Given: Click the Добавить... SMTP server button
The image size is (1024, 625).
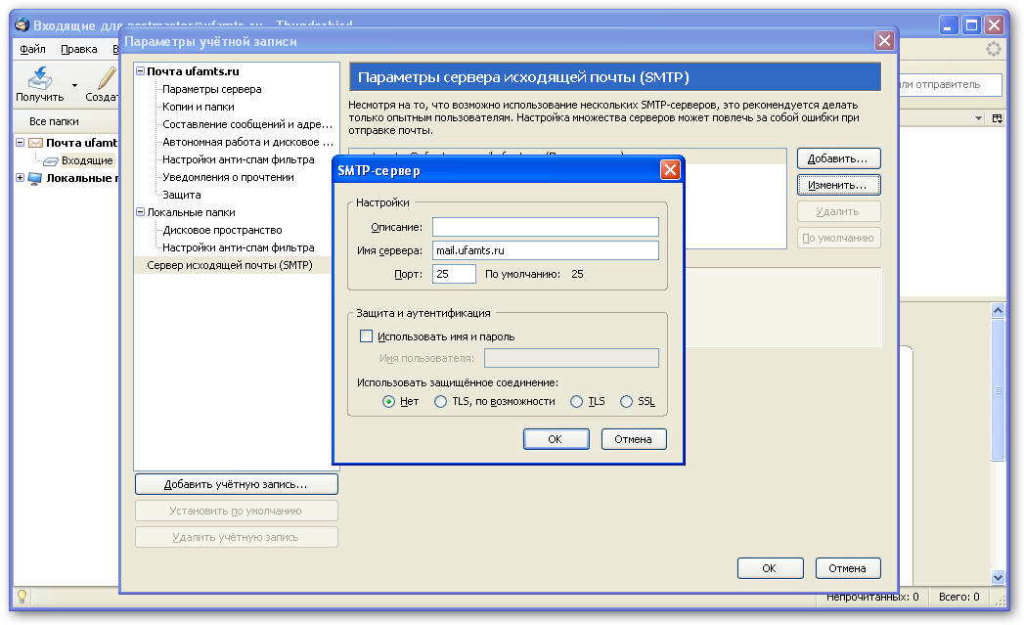Looking at the screenshot, I should (x=838, y=158).
